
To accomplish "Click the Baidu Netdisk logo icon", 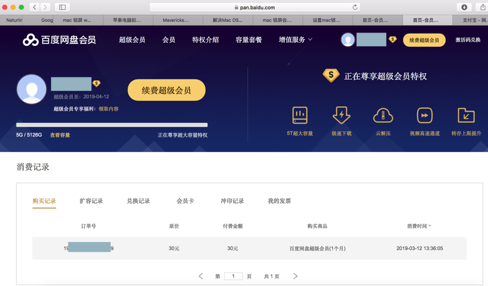I will [x=30, y=40].
